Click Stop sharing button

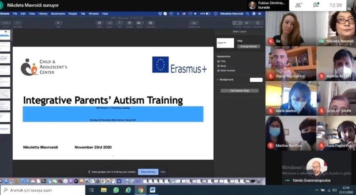pos(148,172)
